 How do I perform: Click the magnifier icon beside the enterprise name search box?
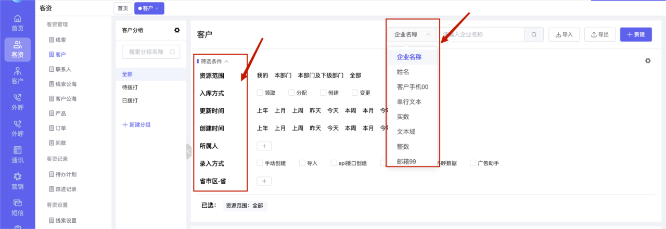point(534,35)
